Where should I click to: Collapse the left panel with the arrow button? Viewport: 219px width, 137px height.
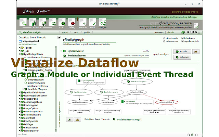coord(59,37)
